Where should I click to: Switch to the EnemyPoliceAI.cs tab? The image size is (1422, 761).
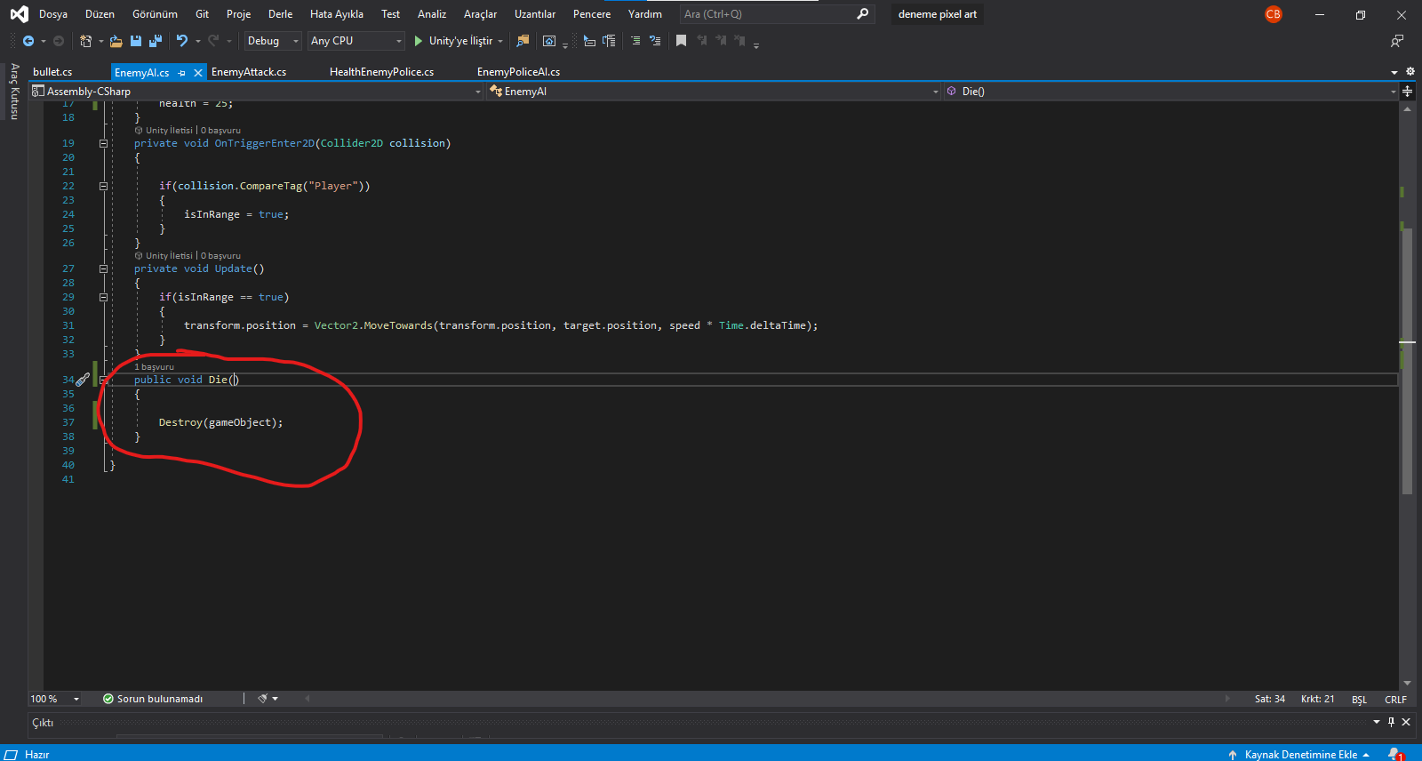point(518,72)
